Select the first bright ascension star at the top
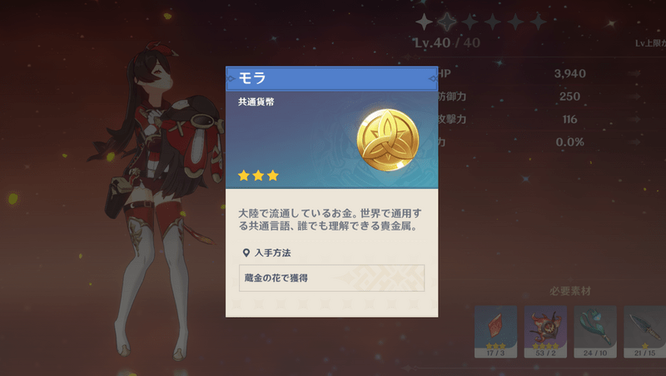 (x=424, y=22)
